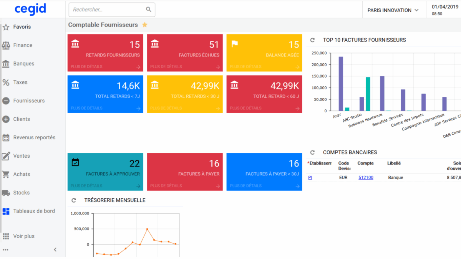
Task: Click the Banques bank icon in sidebar
Action: pos(6,64)
